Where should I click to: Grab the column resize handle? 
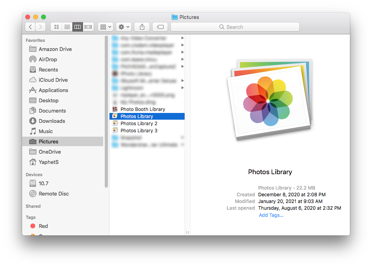pos(188,232)
